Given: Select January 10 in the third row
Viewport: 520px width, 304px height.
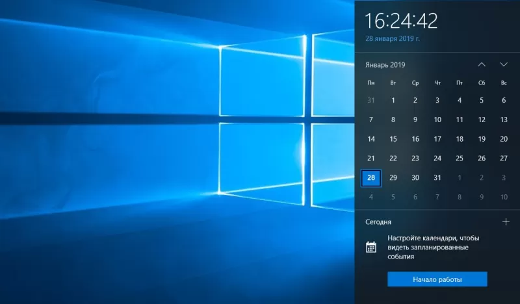Looking at the screenshot, I should 437,120.
